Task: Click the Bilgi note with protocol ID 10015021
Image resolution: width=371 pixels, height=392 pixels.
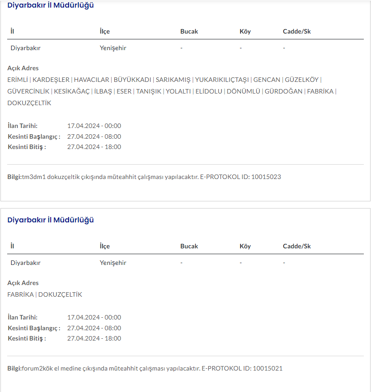Action: point(145,369)
